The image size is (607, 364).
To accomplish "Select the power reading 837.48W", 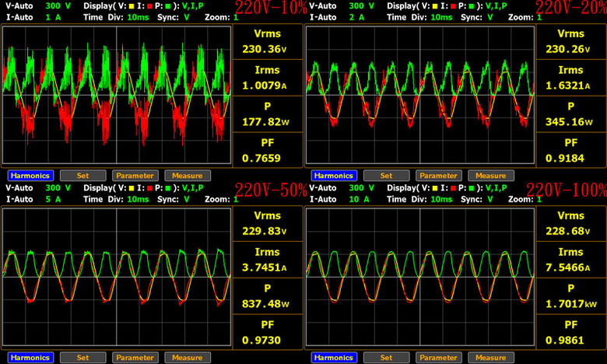I will click(265, 303).
